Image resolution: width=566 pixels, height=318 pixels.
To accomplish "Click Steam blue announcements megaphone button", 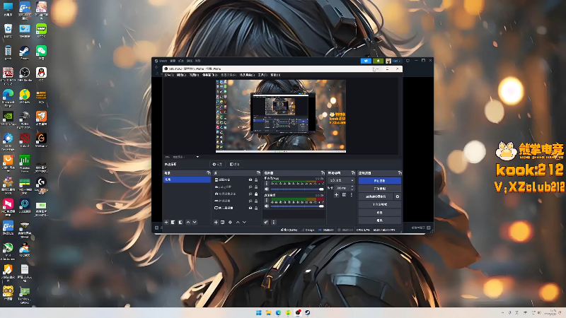I will tap(366, 61).
